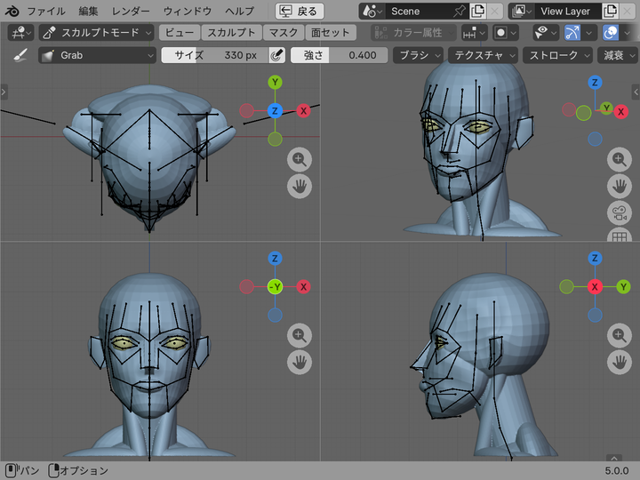Screen dimensions: 640x480
Task: Expand the right sidebar with the arrow
Action: [x=636, y=92]
